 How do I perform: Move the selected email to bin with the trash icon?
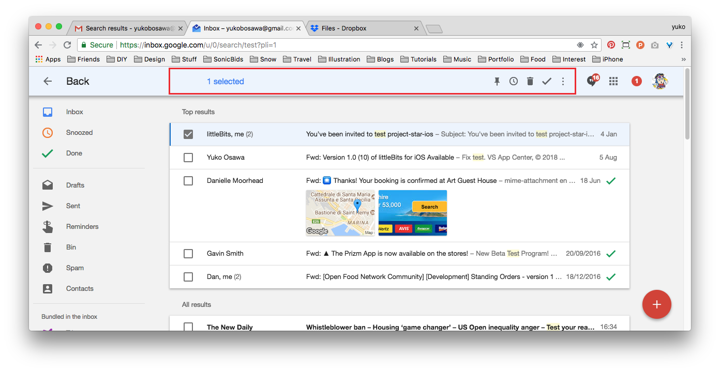point(530,81)
